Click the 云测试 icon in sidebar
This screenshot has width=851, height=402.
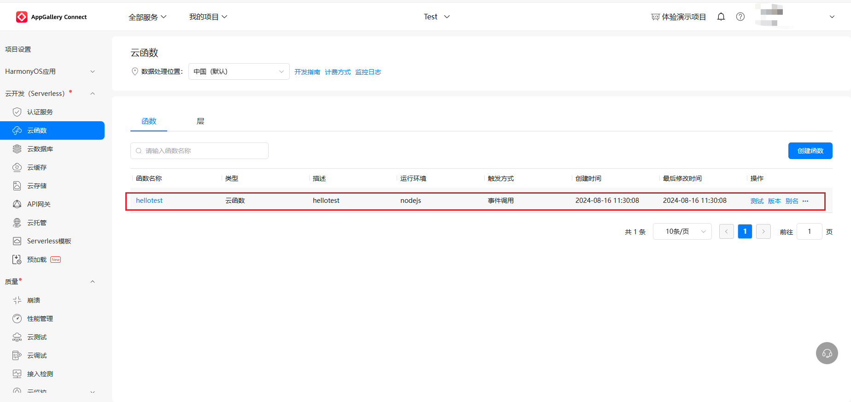click(x=17, y=337)
